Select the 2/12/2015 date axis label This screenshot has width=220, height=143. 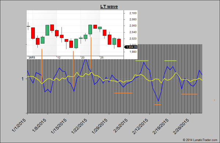(x=140, y=126)
